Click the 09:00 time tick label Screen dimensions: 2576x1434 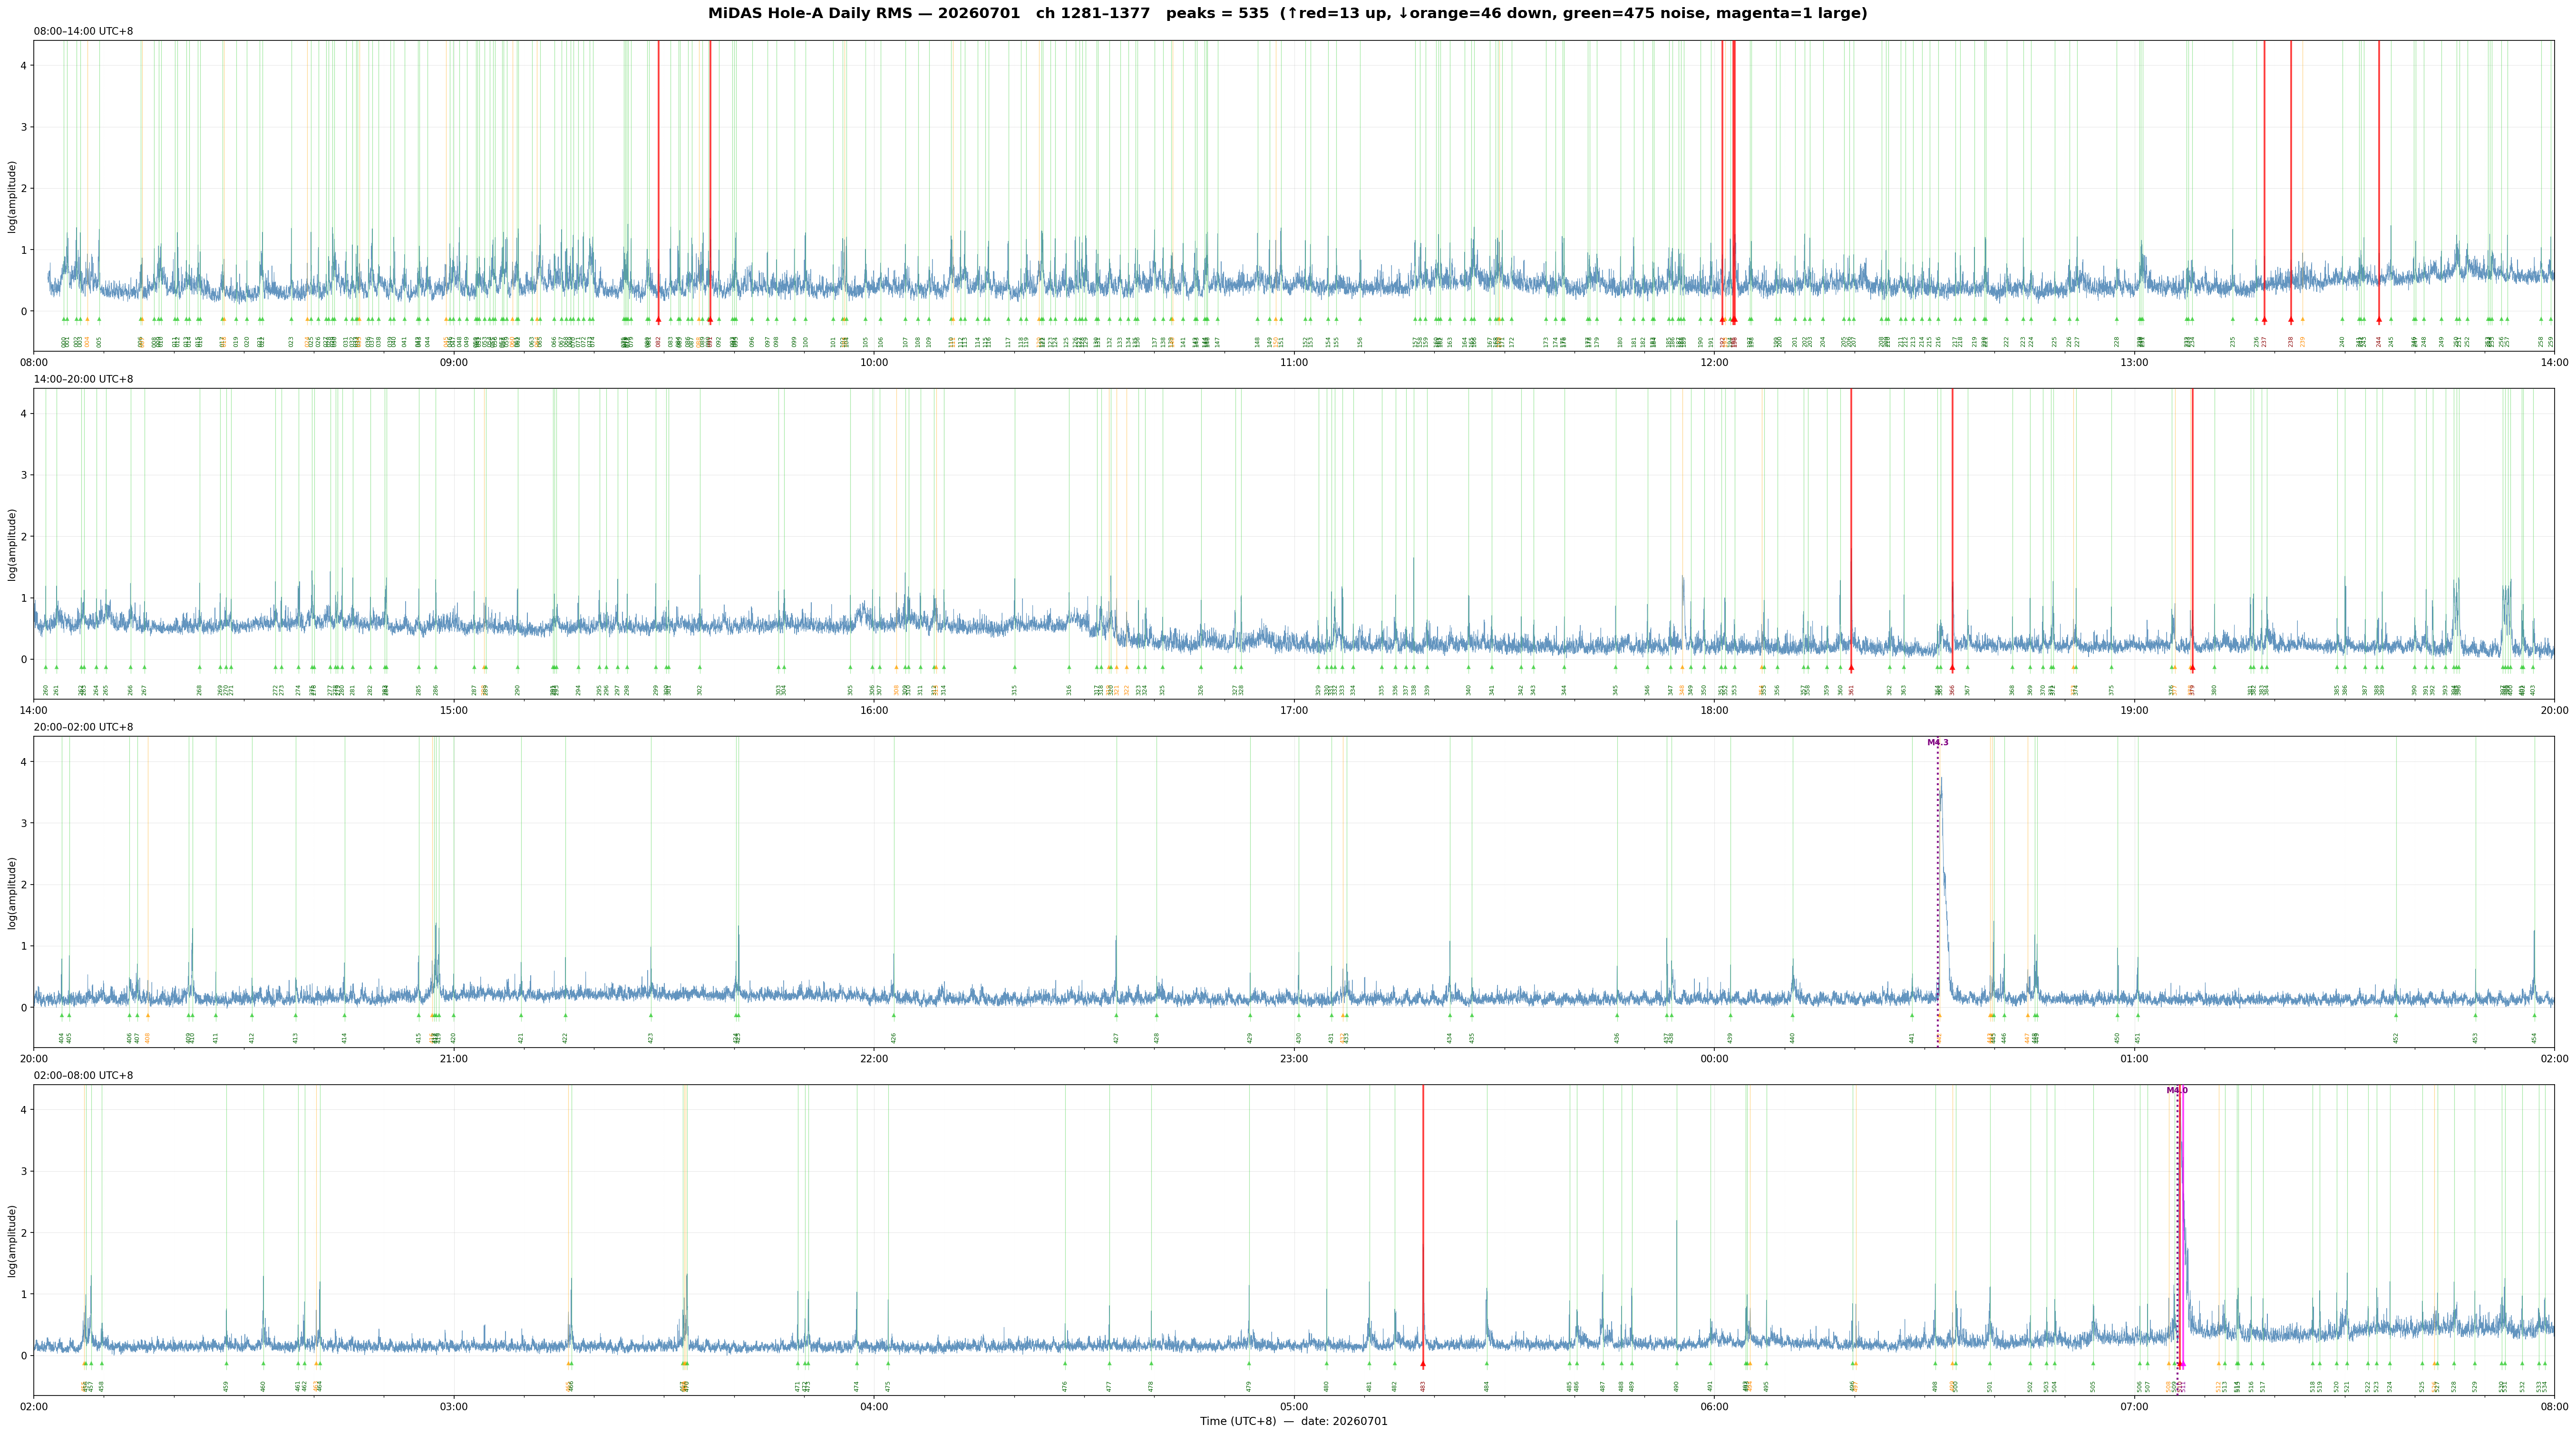point(454,362)
